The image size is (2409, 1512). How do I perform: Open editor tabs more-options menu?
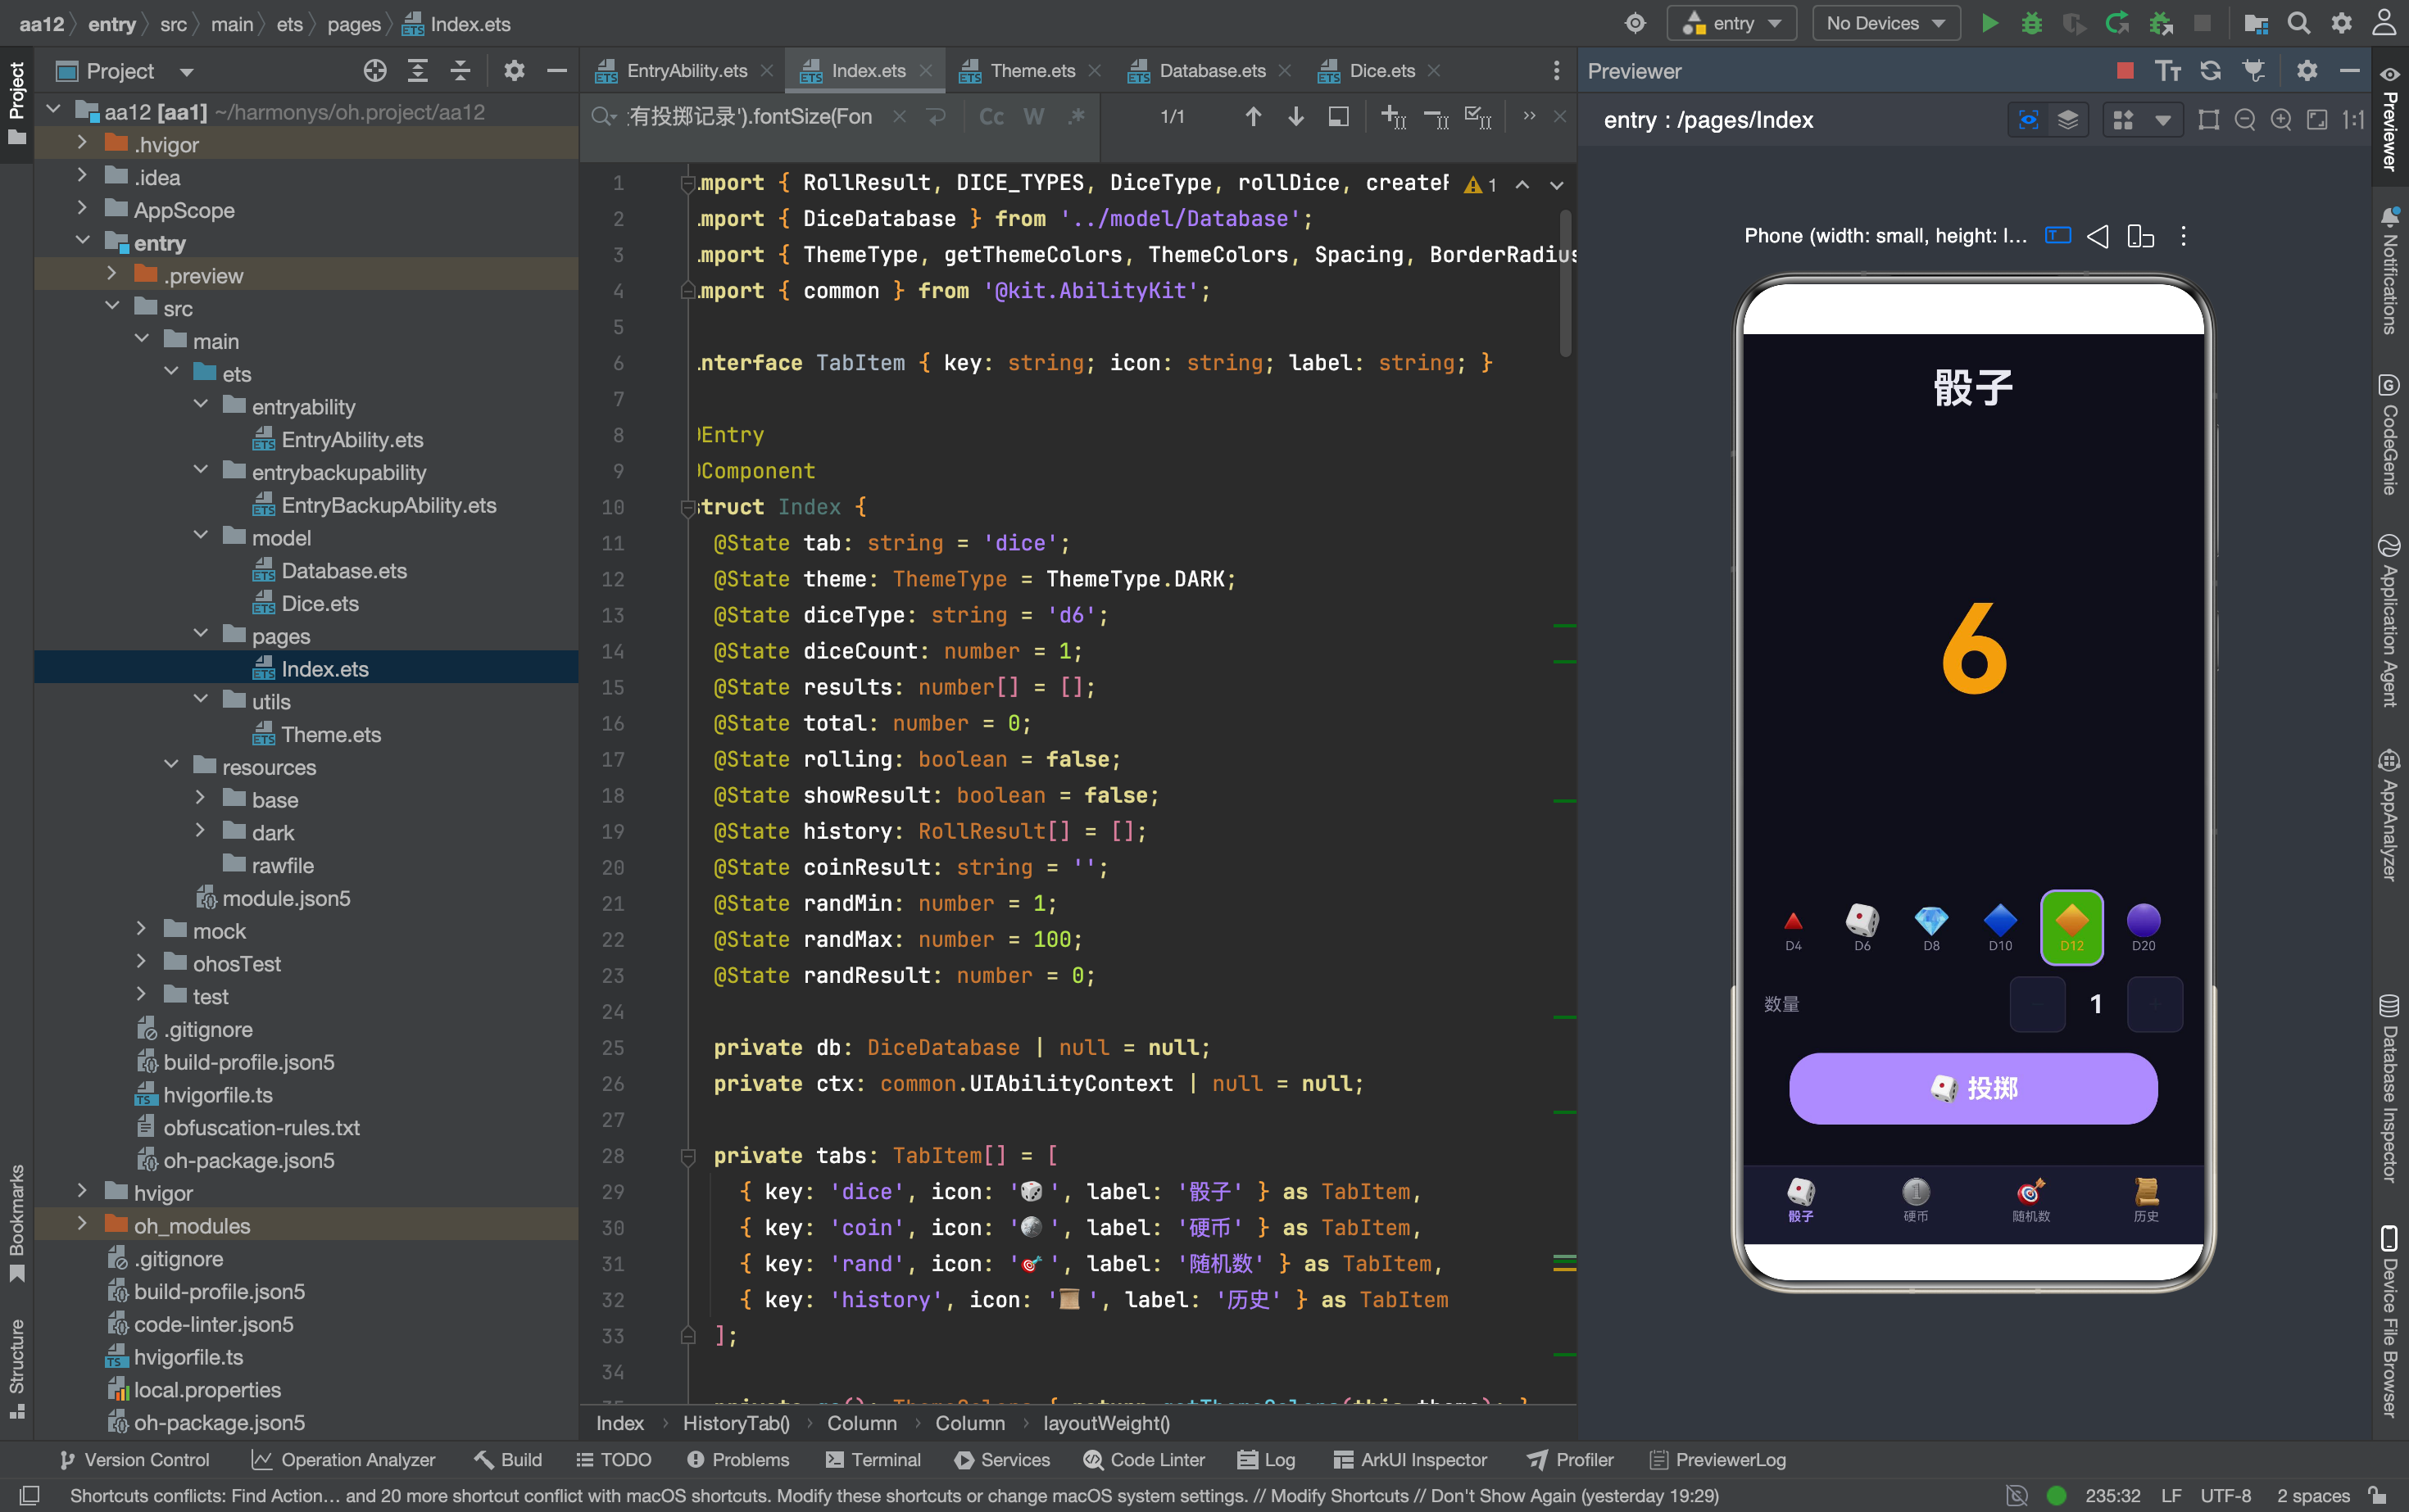(1556, 71)
